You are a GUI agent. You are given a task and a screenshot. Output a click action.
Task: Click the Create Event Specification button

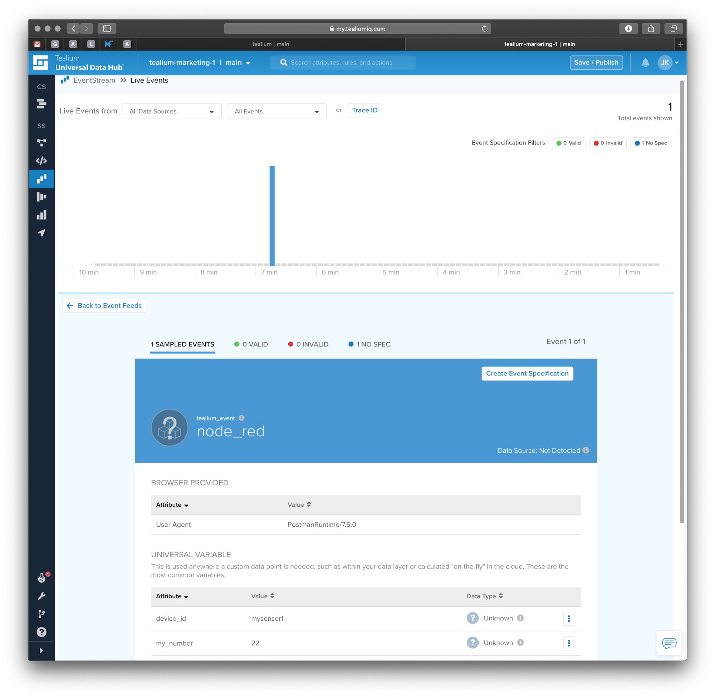pos(527,374)
